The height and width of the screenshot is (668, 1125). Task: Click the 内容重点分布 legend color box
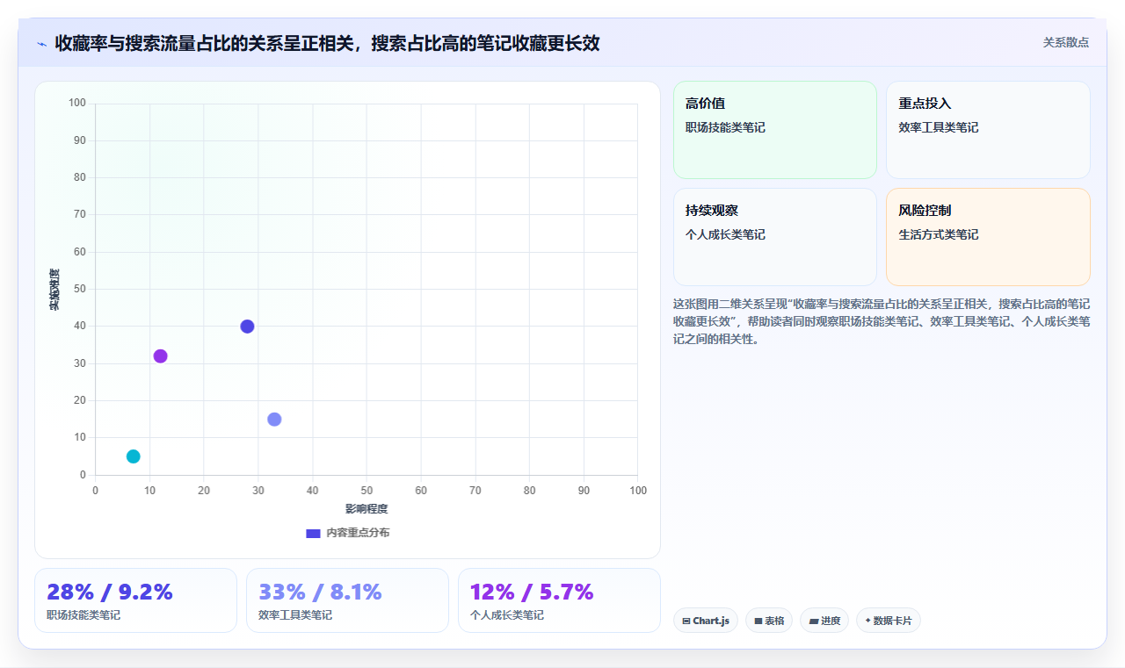point(313,533)
